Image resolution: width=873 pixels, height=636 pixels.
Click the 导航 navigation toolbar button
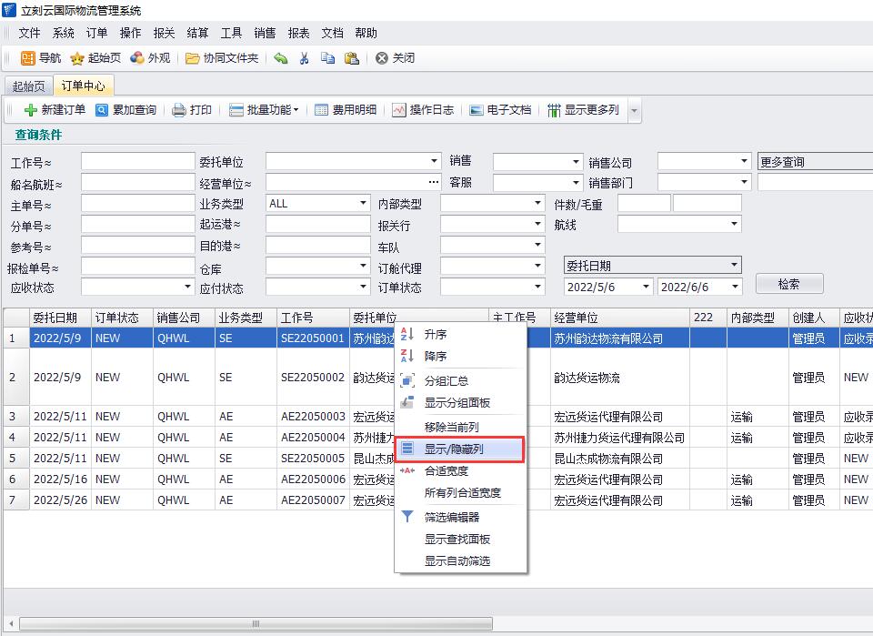coord(41,58)
